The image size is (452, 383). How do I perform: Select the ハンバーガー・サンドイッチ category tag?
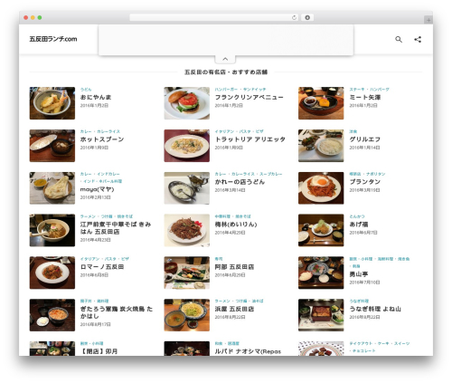tap(240, 90)
